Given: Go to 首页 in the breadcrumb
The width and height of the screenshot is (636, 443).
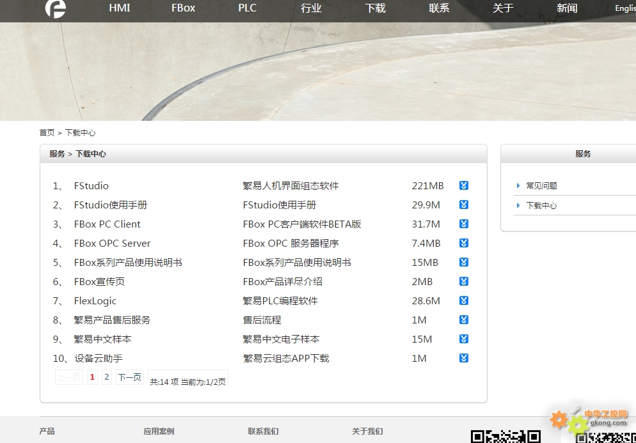Looking at the screenshot, I should pyautogui.click(x=47, y=132).
